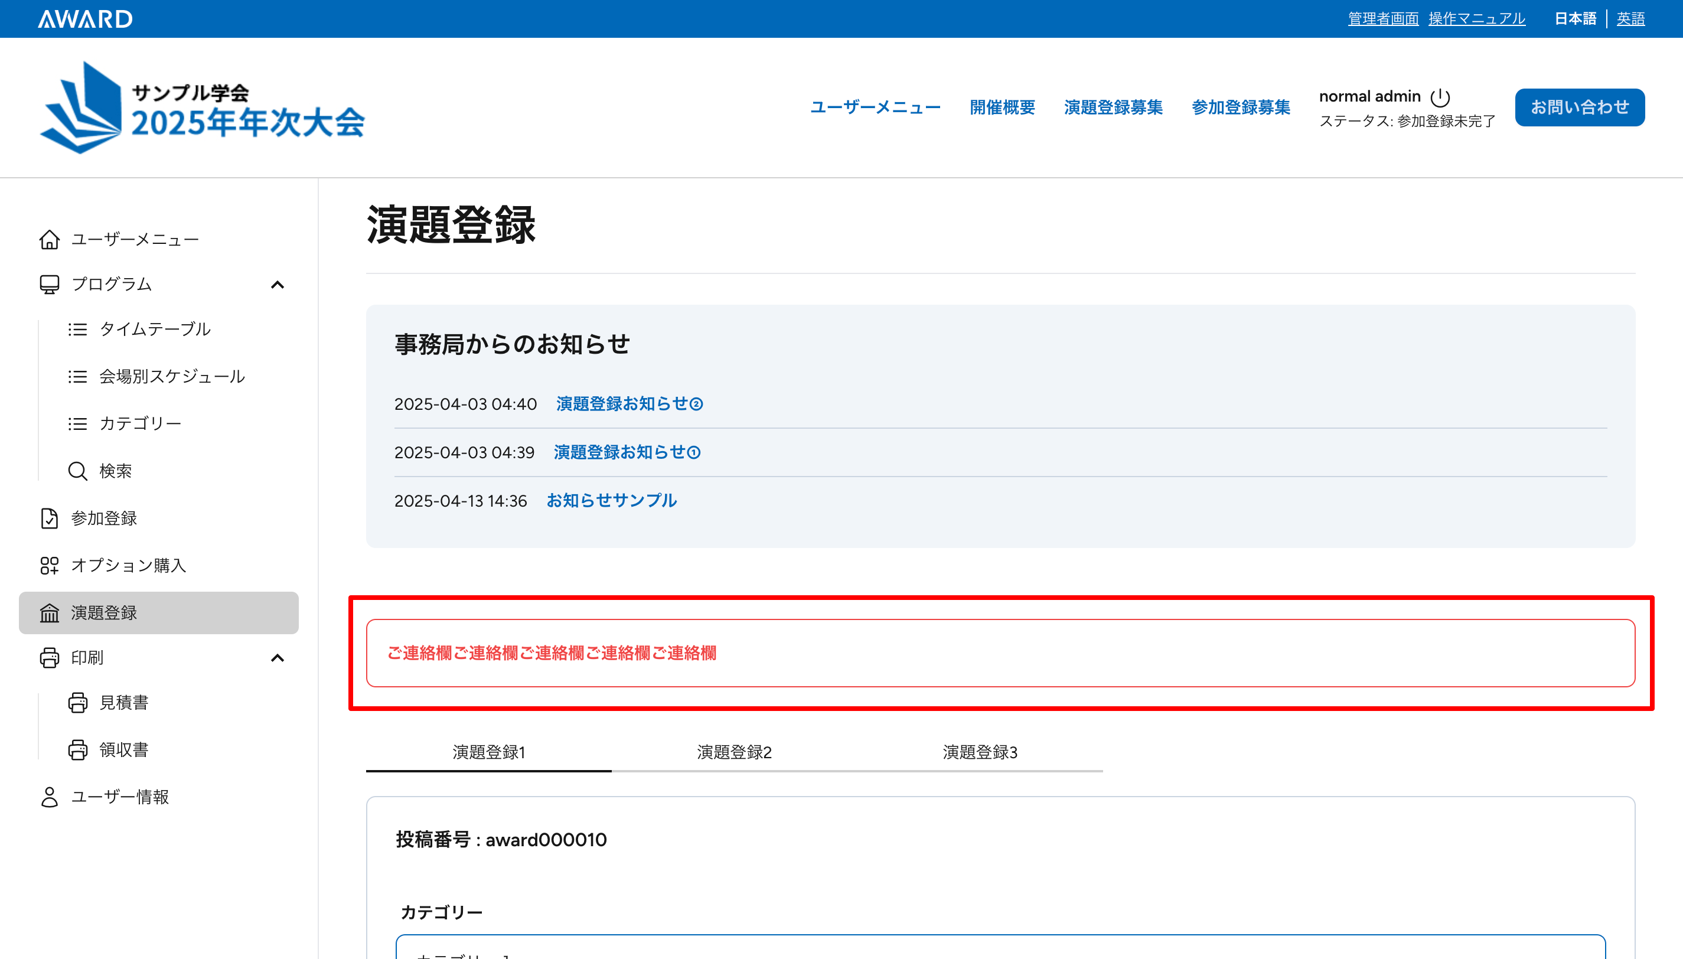The image size is (1683, 959).
Task: Select 参加登録 in the sidebar
Action: (104, 518)
